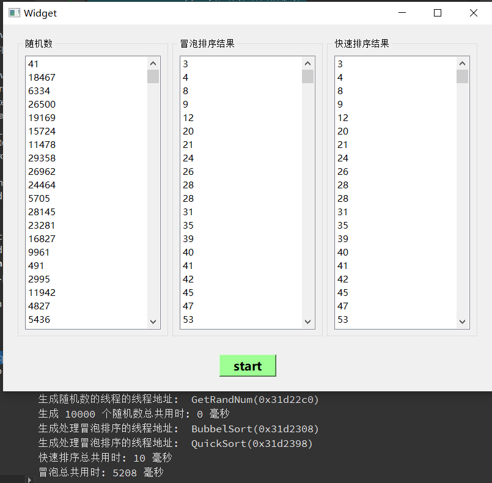Select value 53 in 冒泡排序结果 list
Image resolution: width=492 pixels, height=483 pixels.
pos(241,320)
